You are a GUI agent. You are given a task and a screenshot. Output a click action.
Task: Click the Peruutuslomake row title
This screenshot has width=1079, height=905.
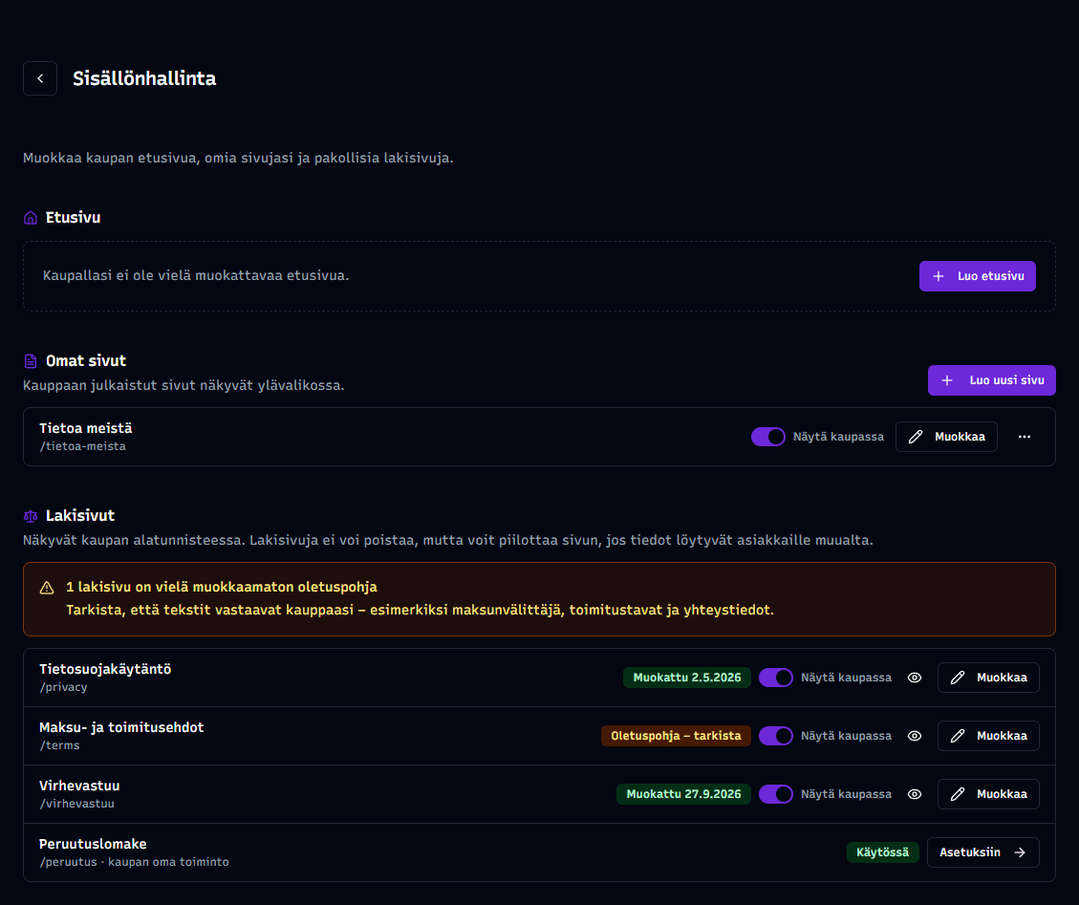point(93,845)
